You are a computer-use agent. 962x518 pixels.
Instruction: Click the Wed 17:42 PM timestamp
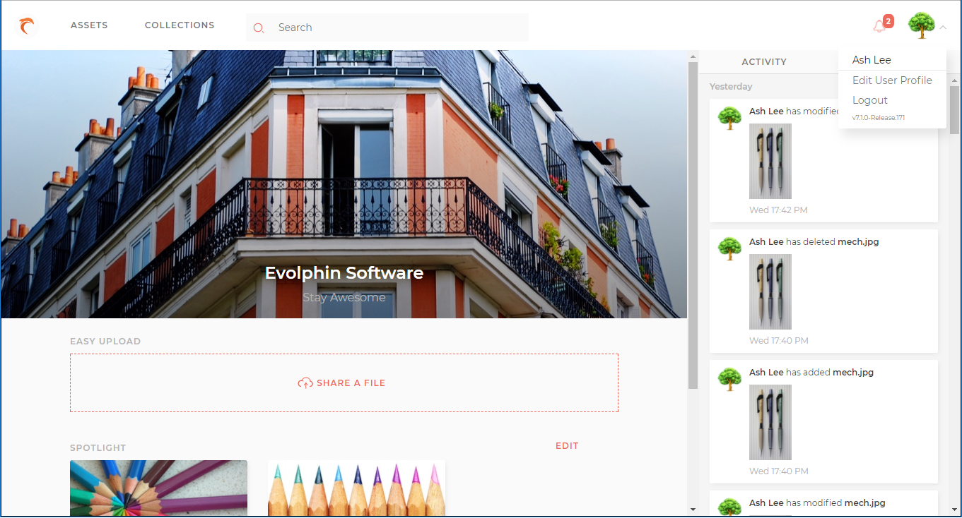(x=778, y=210)
